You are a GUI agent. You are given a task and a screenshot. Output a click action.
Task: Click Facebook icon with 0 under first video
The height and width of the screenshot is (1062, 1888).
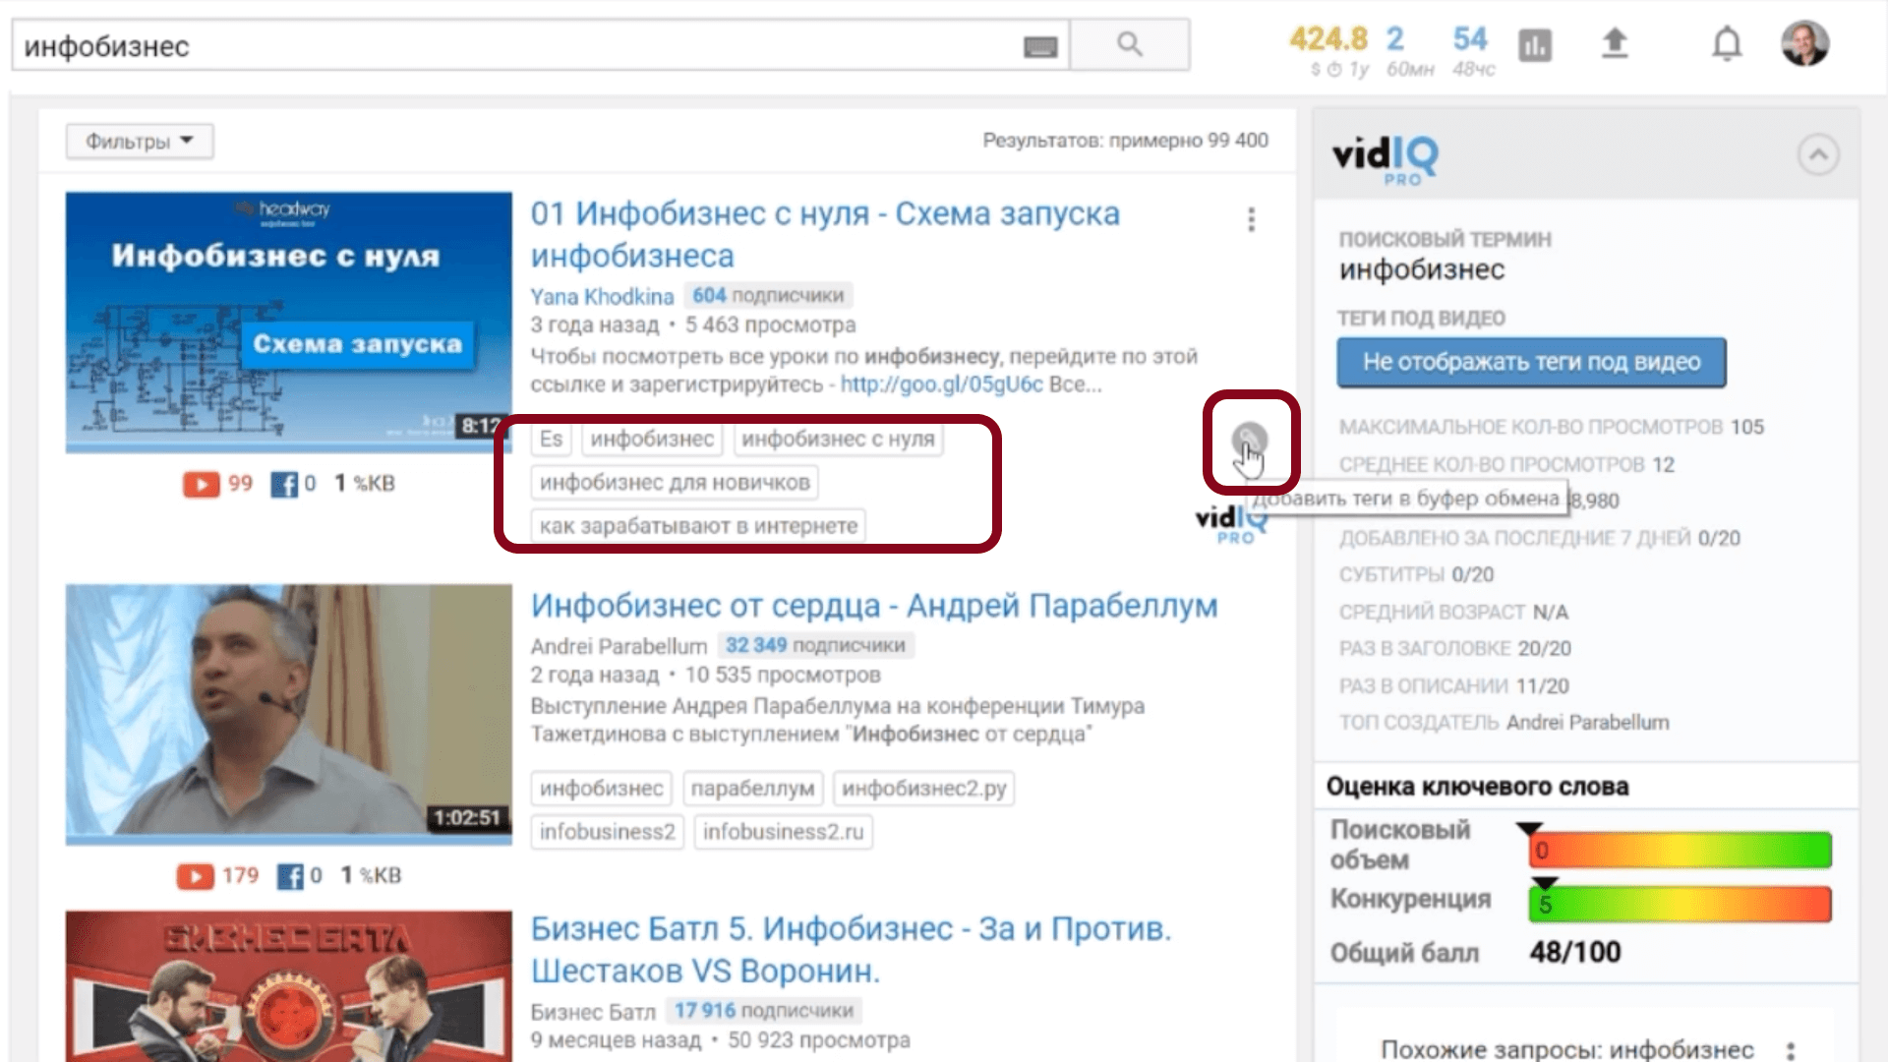click(x=283, y=484)
